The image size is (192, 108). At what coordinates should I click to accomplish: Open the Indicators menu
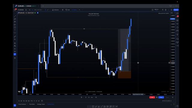click(56, 10)
